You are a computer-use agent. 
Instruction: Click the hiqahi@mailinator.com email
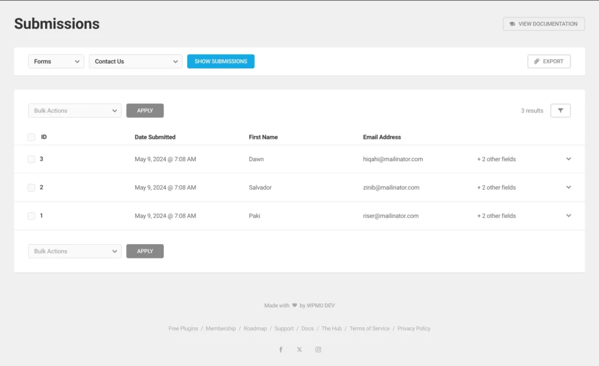pyautogui.click(x=393, y=159)
